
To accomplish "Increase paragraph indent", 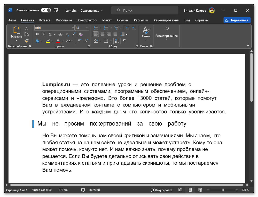I will [134, 28].
